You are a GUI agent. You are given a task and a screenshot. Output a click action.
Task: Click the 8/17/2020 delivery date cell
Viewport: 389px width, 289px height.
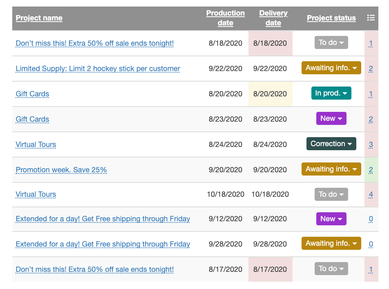click(x=270, y=269)
